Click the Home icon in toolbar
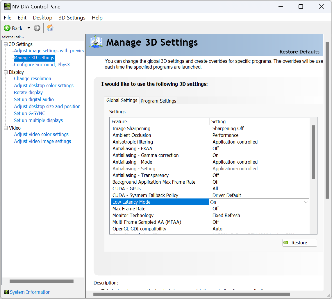The height and width of the screenshot is (299, 332). click(x=50, y=28)
